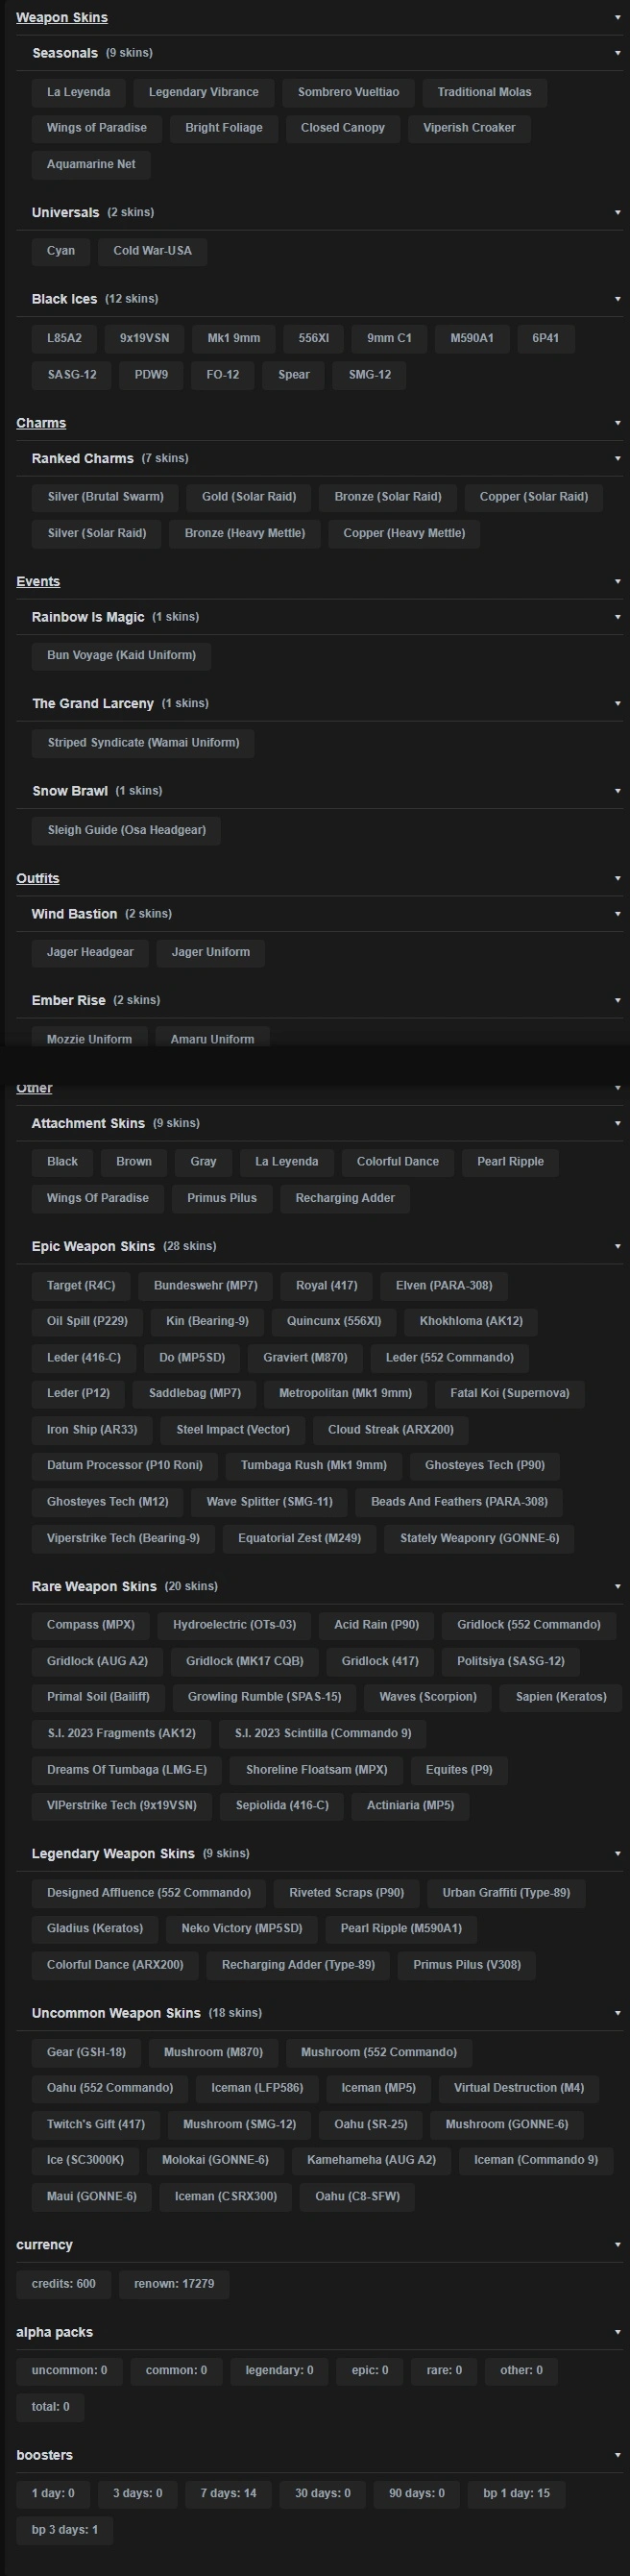Collapse the Black Ices group arrow
Screen dimensions: 630x2576
pyautogui.click(x=617, y=299)
